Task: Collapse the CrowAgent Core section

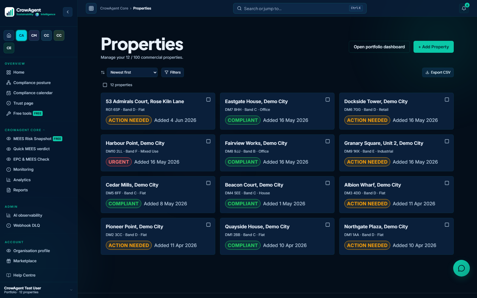Action: (25, 130)
